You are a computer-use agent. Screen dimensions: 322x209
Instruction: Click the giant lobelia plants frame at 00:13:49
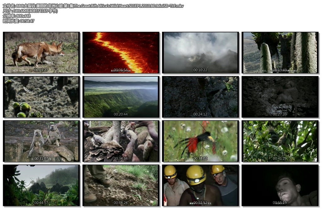coord(280,52)
